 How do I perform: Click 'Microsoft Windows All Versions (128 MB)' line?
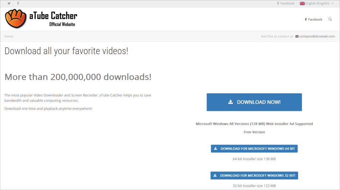pyautogui.click(x=254, y=124)
